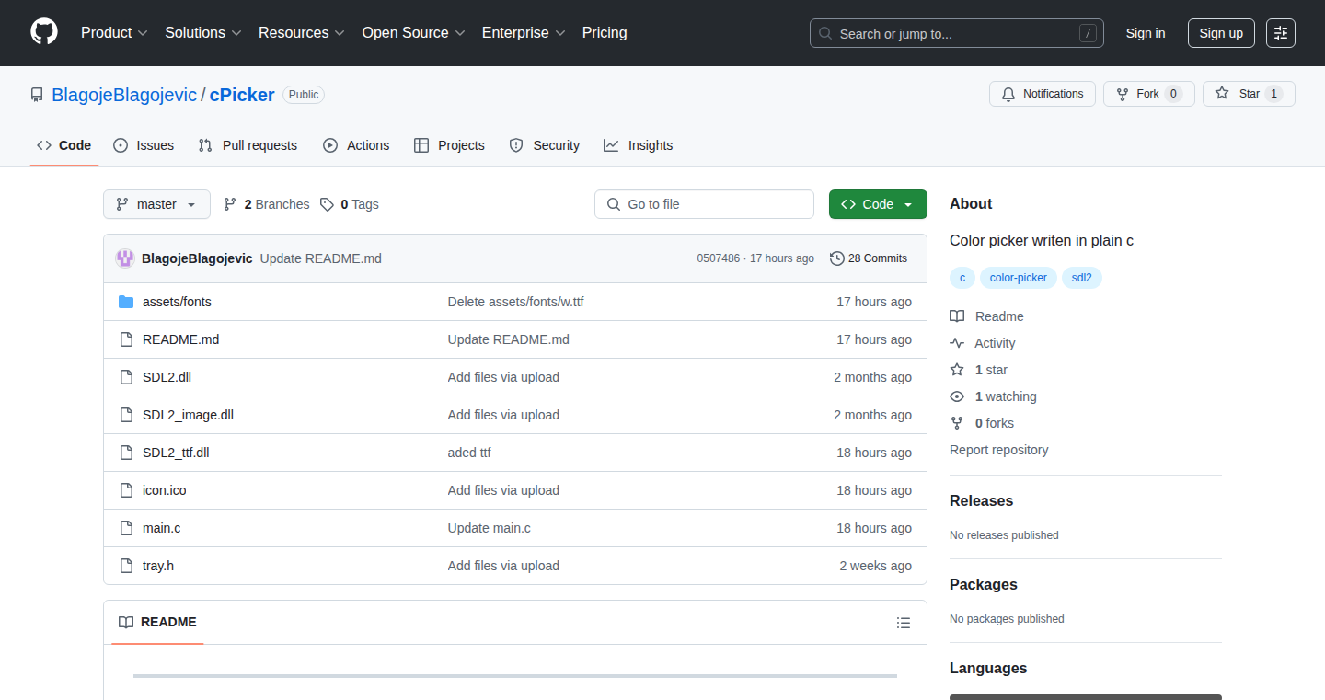Click the fork icon in Fork button

pos(1123,94)
